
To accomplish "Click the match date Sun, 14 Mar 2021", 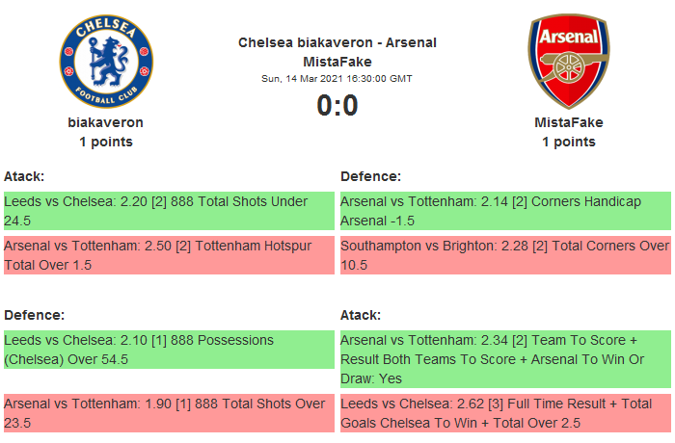I will click(x=337, y=78).
